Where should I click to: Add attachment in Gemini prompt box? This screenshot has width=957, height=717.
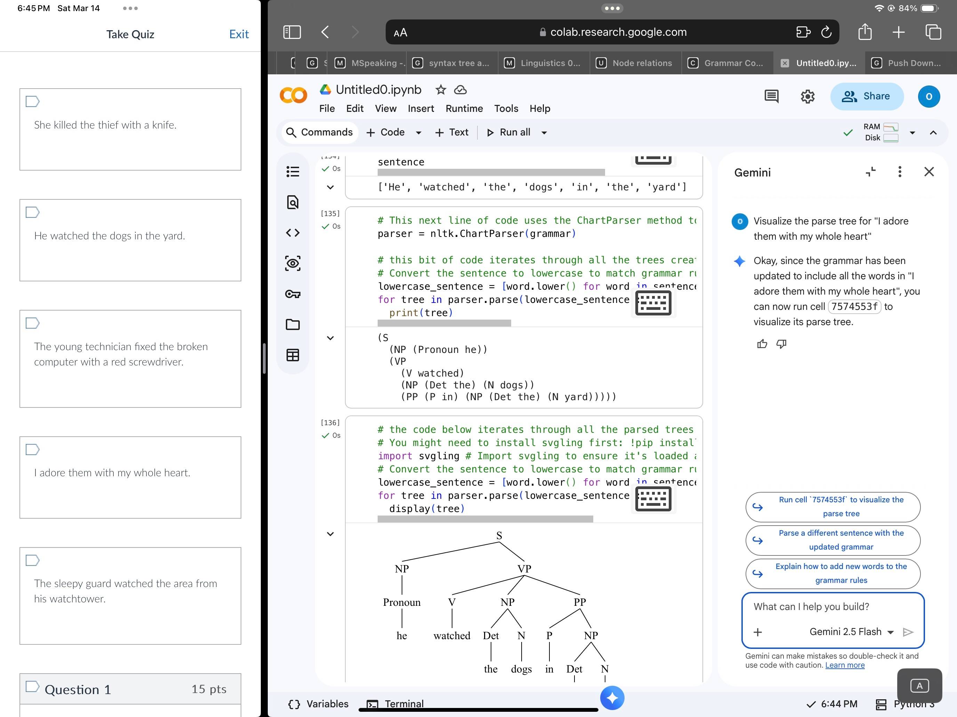(x=757, y=632)
